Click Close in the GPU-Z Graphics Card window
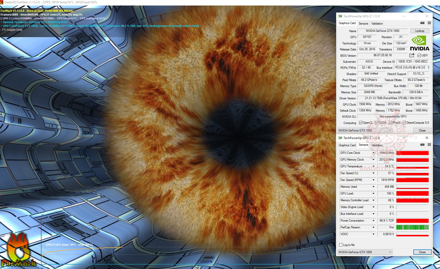The width and height of the screenshot is (440, 269). (422, 130)
